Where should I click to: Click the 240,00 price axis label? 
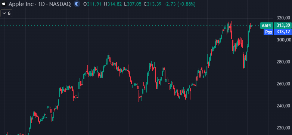(284, 106)
